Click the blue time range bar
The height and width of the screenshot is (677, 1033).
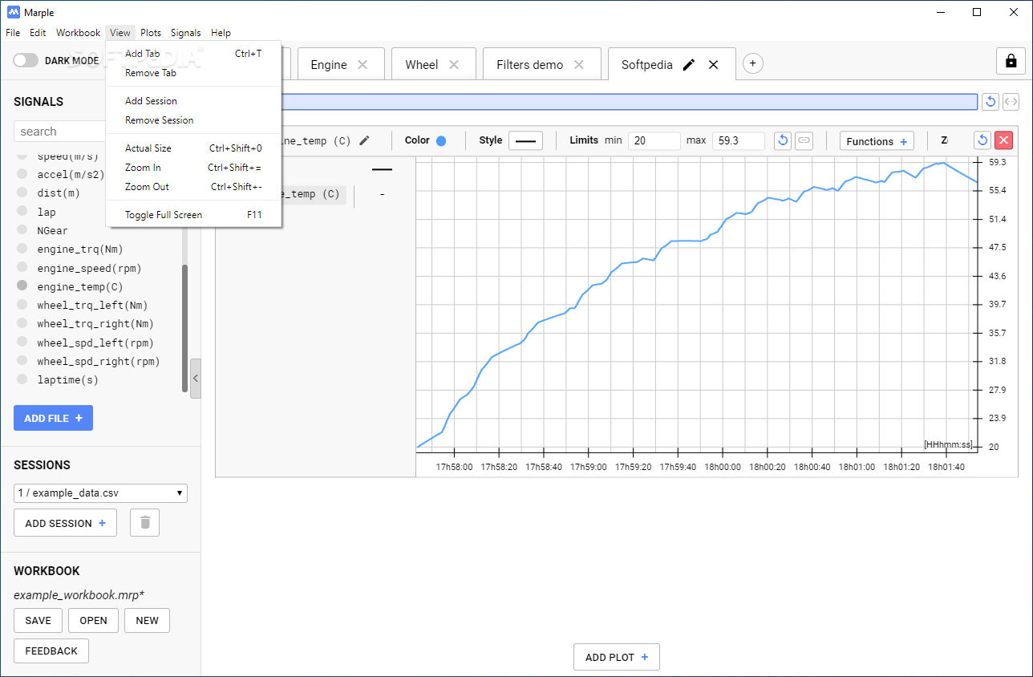tap(629, 102)
